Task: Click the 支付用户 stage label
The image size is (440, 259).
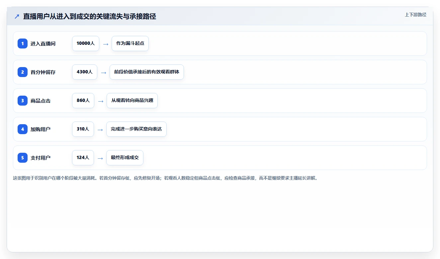Action: click(x=41, y=158)
